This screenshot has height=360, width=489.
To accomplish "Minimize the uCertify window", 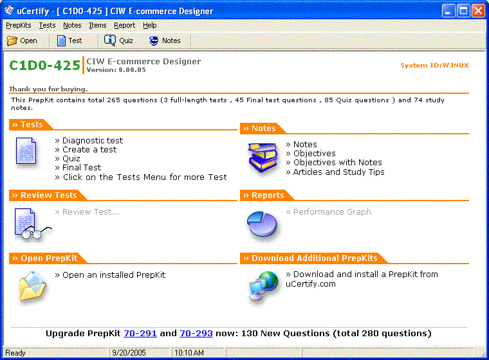I will point(448,11).
